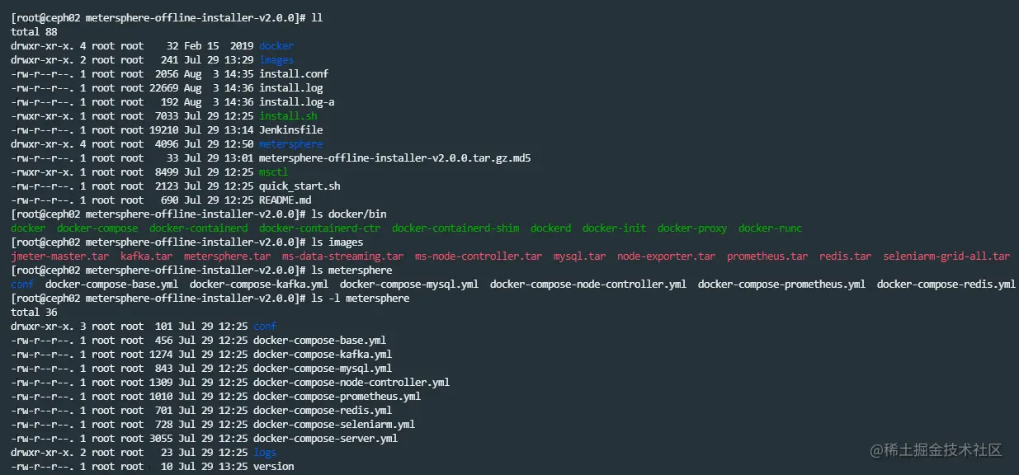Image resolution: width=1019 pixels, height=475 pixels.
Task: Select the prometheus.tar archive name
Action: click(x=767, y=256)
